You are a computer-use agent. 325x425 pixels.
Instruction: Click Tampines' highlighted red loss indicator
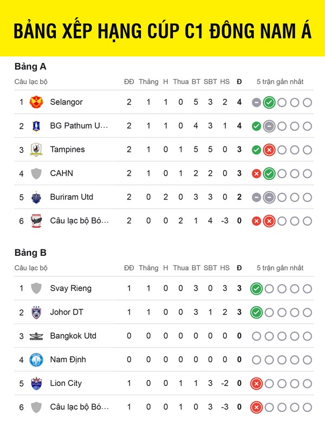point(269,150)
